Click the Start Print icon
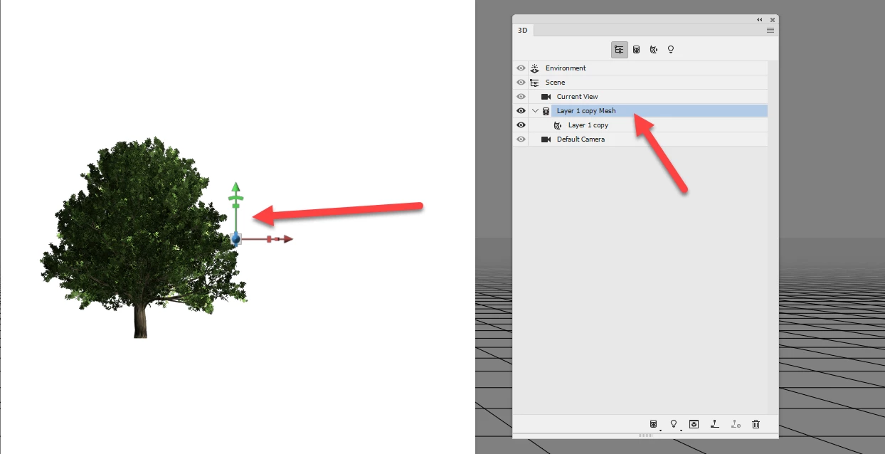 (x=715, y=424)
